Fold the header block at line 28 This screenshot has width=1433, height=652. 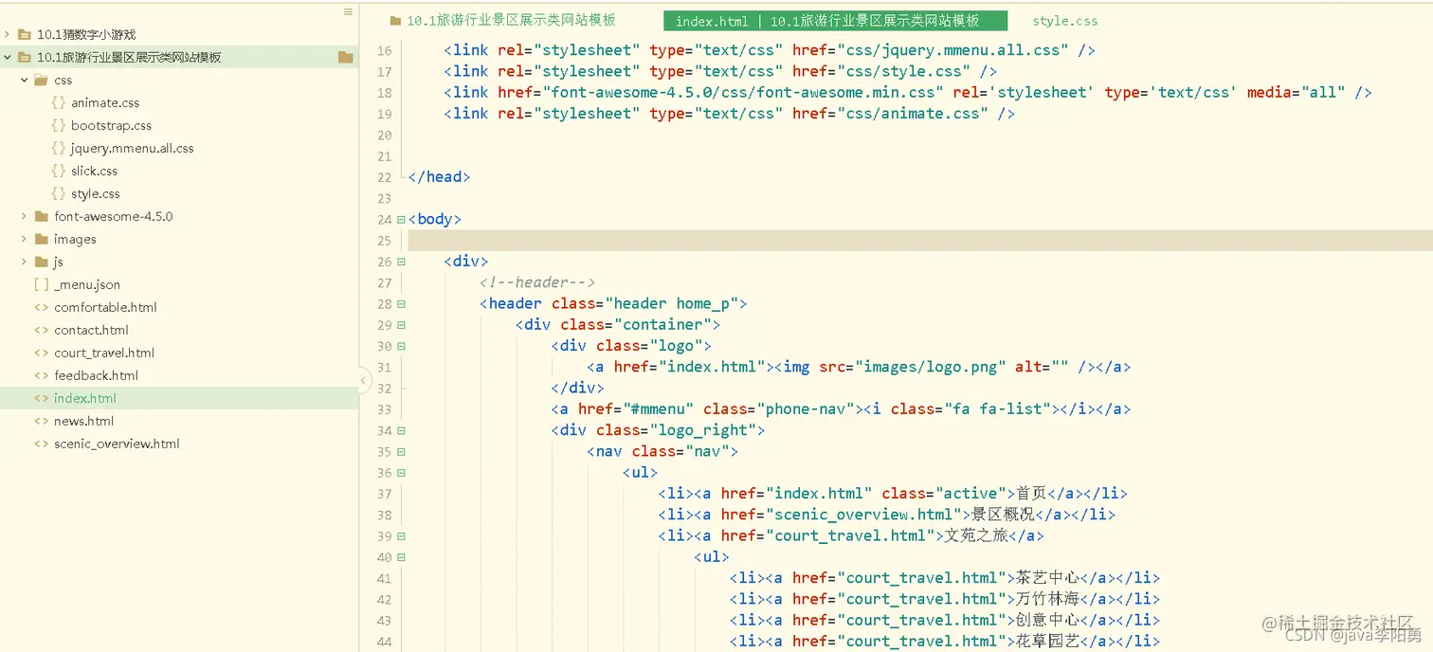(401, 304)
